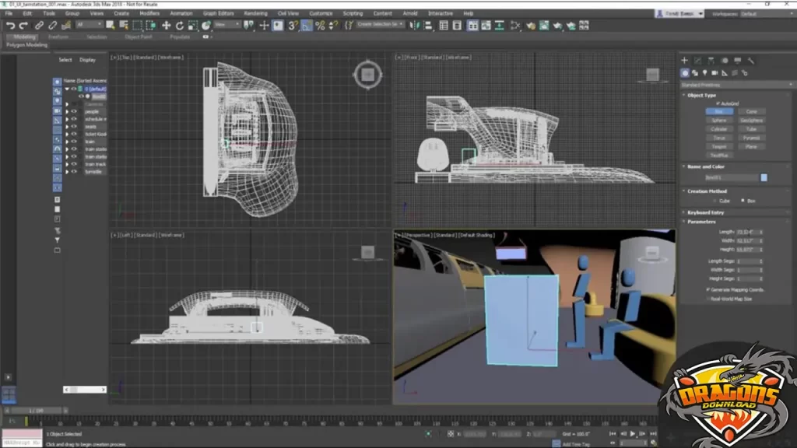Open the Modify tab in Command Panel

click(697, 61)
